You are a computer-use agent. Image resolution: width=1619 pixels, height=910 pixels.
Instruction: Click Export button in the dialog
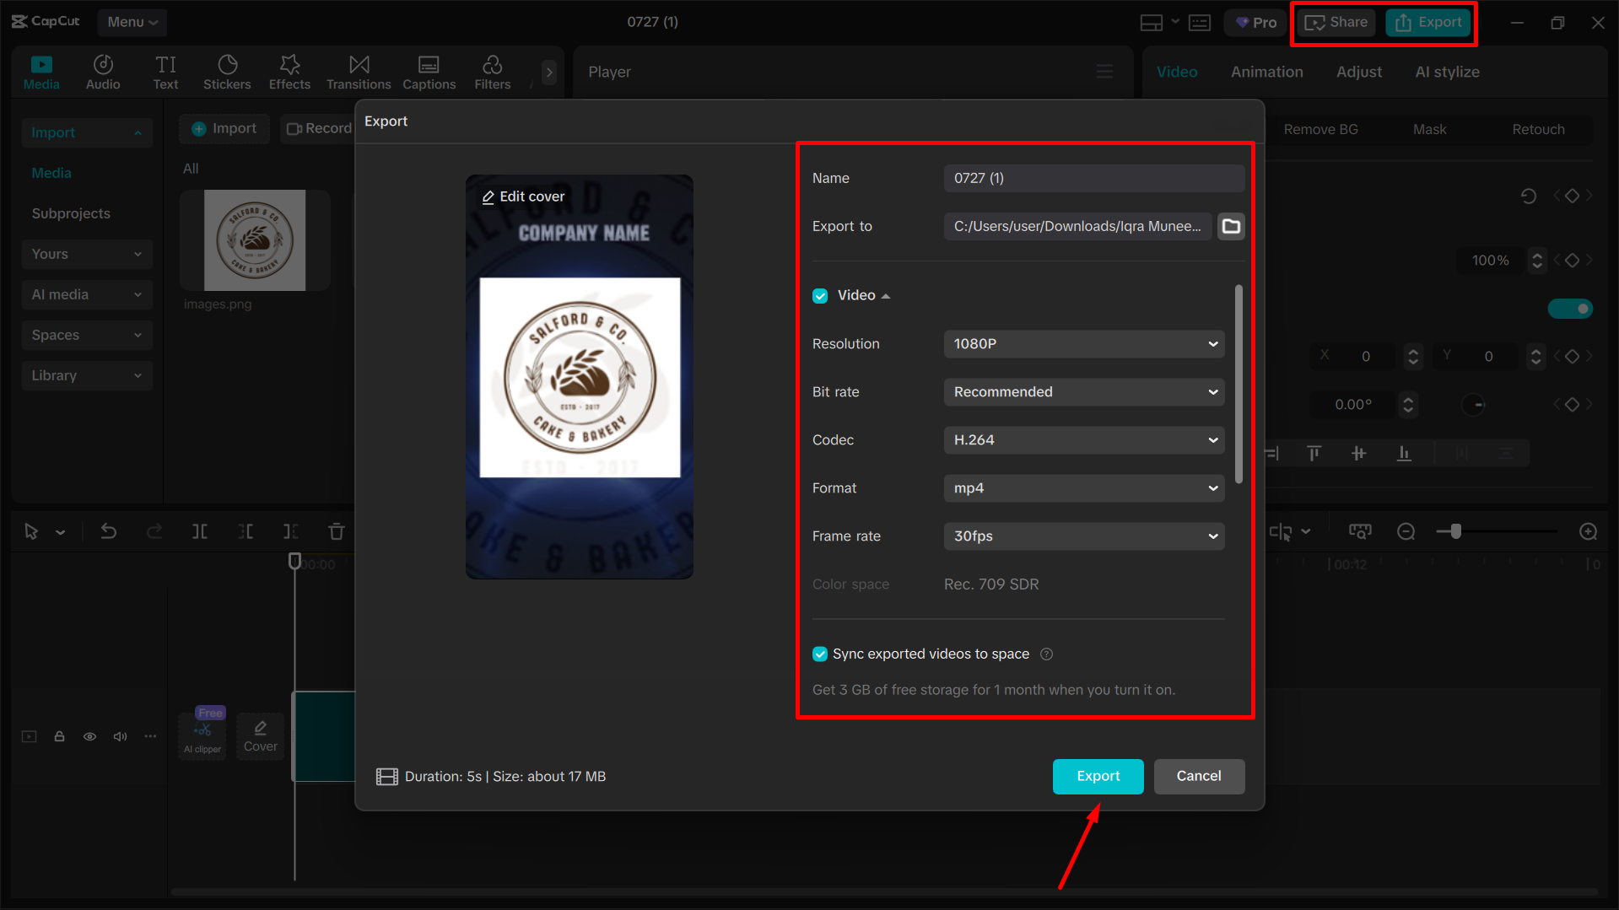1098,777
